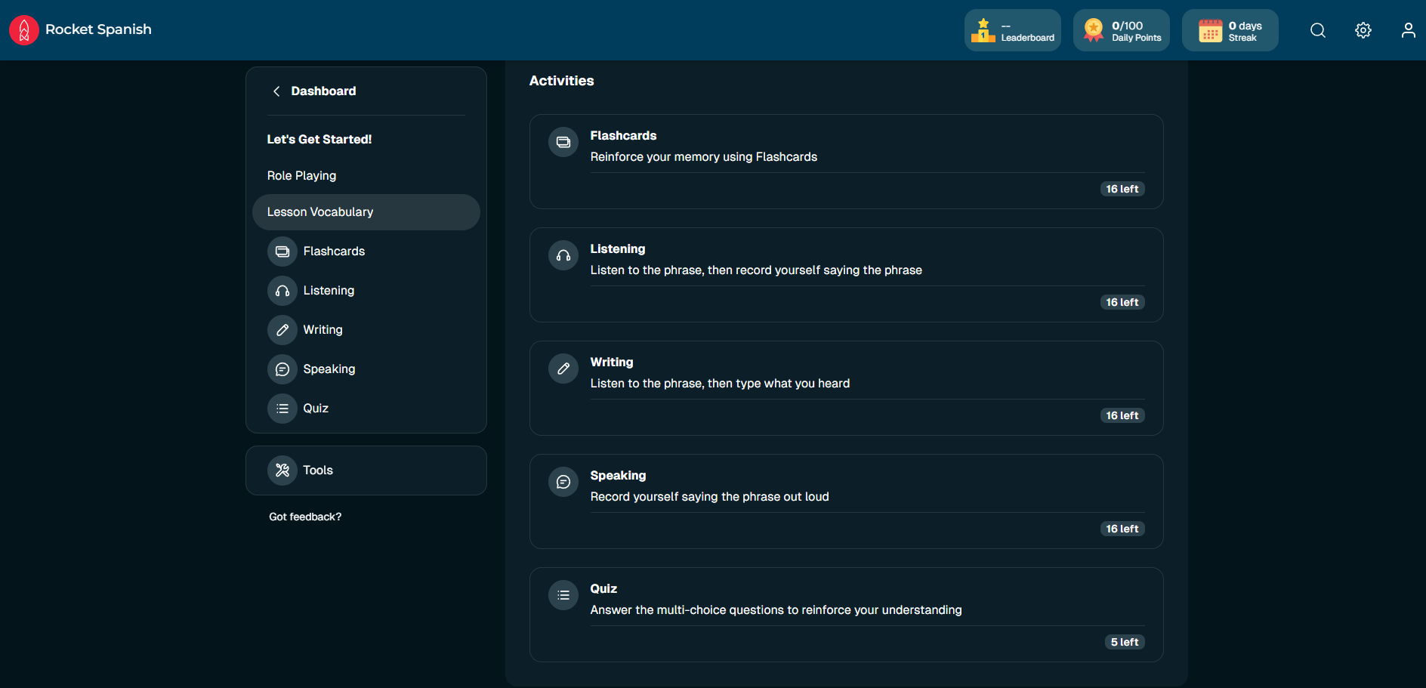Open the user profile icon
Image resolution: width=1426 pixels, height=688 pixels.
pyautogui.click(x=1409, y=30)
